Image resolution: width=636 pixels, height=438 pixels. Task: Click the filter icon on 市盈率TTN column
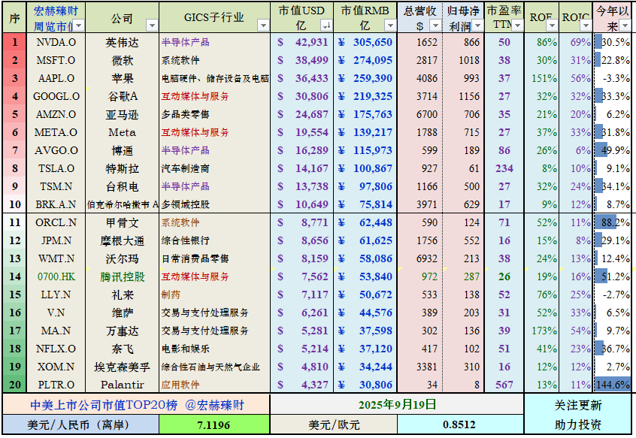click(516, 25)
